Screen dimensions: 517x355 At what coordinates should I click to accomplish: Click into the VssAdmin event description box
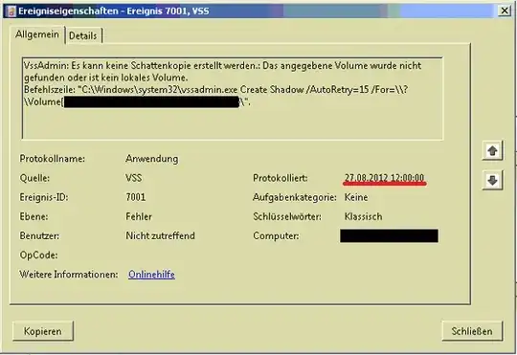point(233,99)
